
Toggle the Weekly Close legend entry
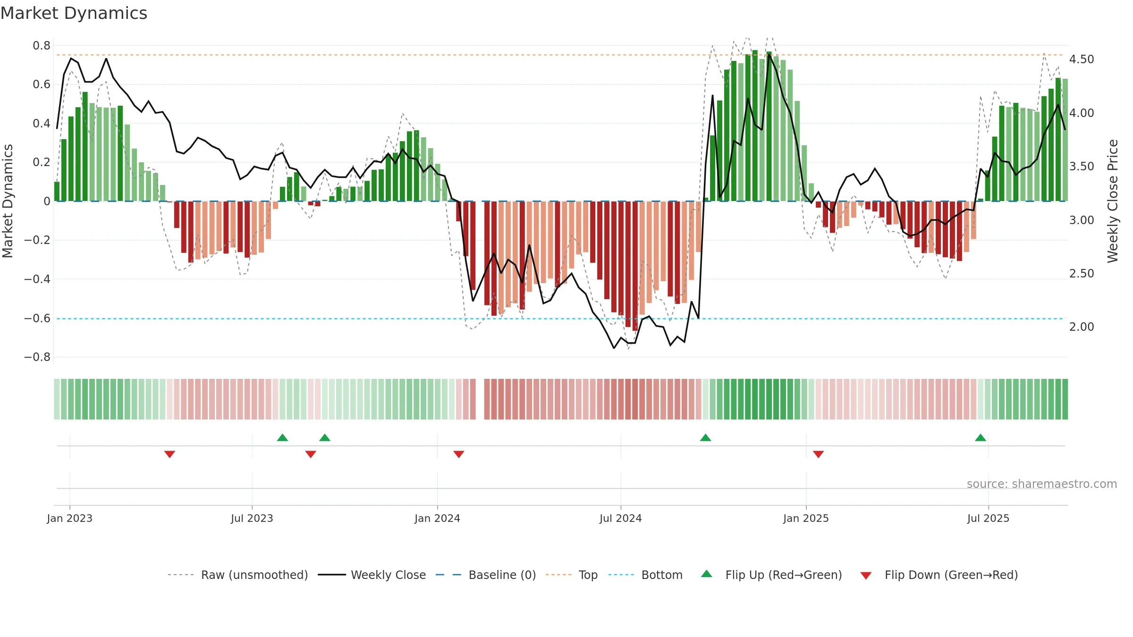[372, 575]
